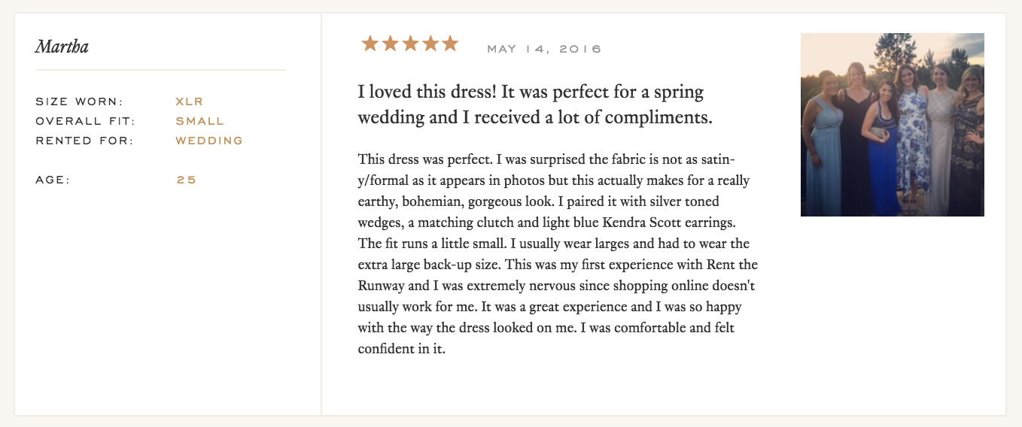Select the fifth and last rating star

449,44
